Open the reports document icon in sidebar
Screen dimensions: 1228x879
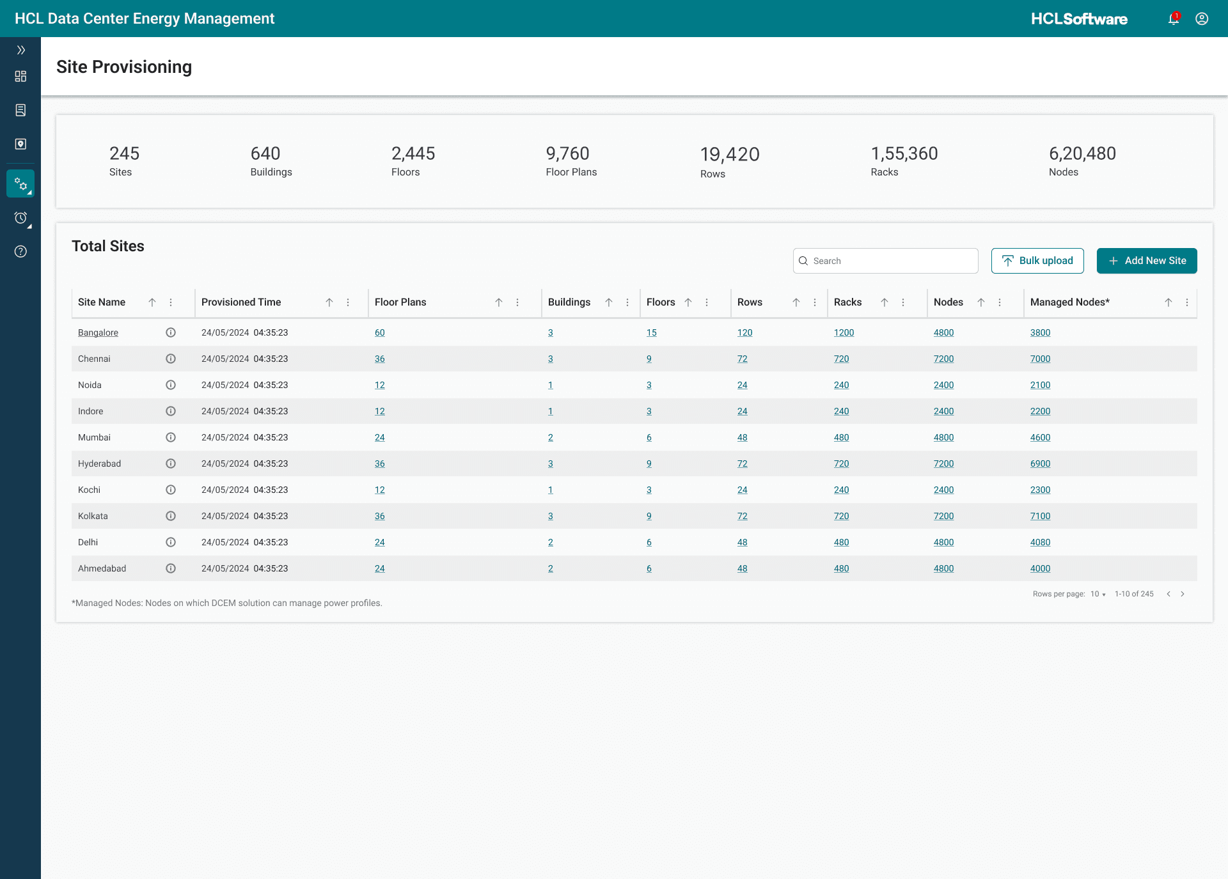pos(20,110)
